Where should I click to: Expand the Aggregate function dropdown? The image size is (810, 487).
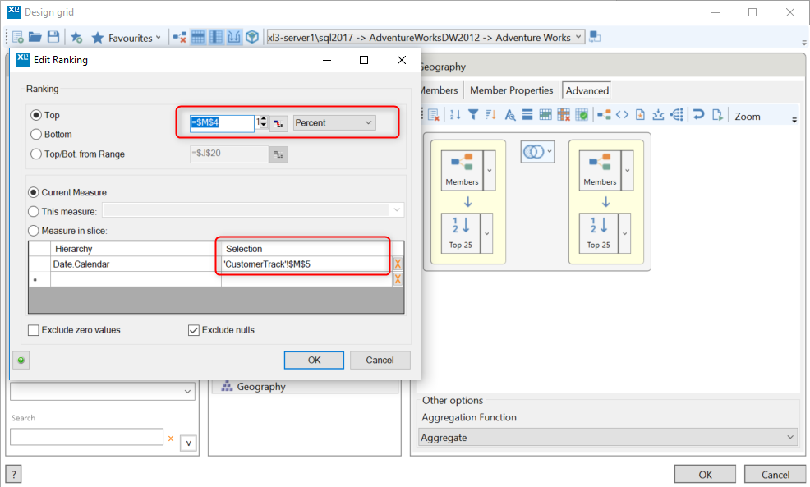click(607, 438)
